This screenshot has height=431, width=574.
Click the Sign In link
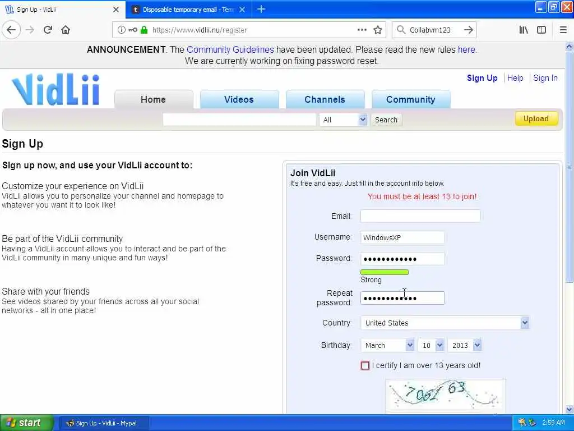(x=545, y=77)
